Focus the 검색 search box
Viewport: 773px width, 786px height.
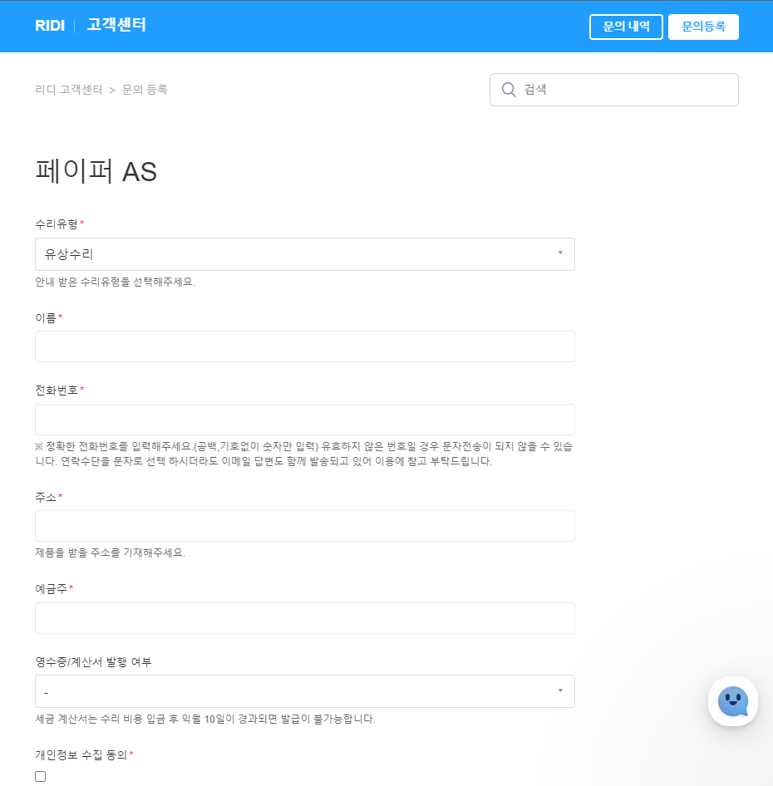[x=614, y=90]
